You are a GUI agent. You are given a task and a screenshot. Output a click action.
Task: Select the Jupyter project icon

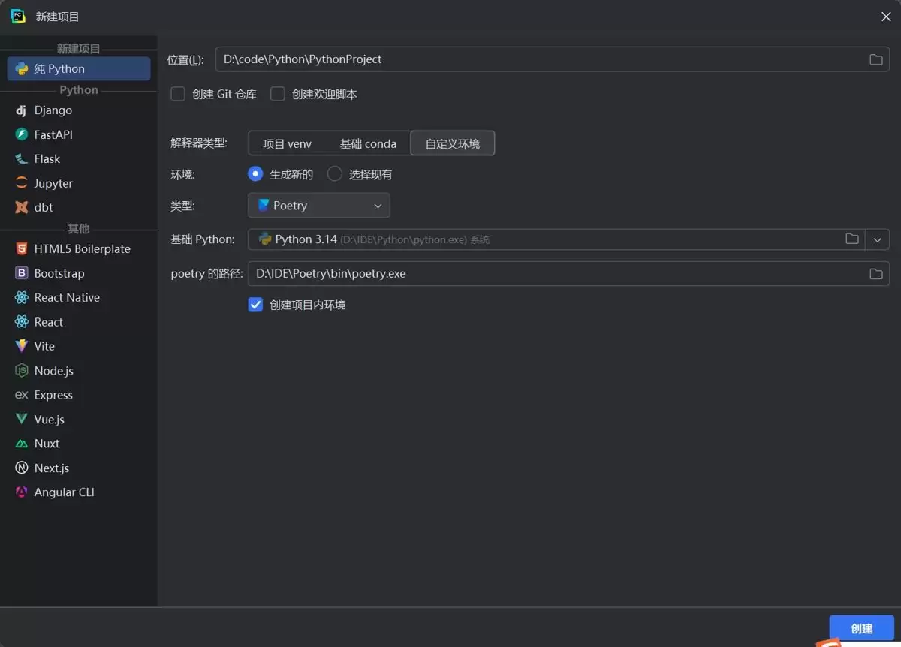pos(21,183)
